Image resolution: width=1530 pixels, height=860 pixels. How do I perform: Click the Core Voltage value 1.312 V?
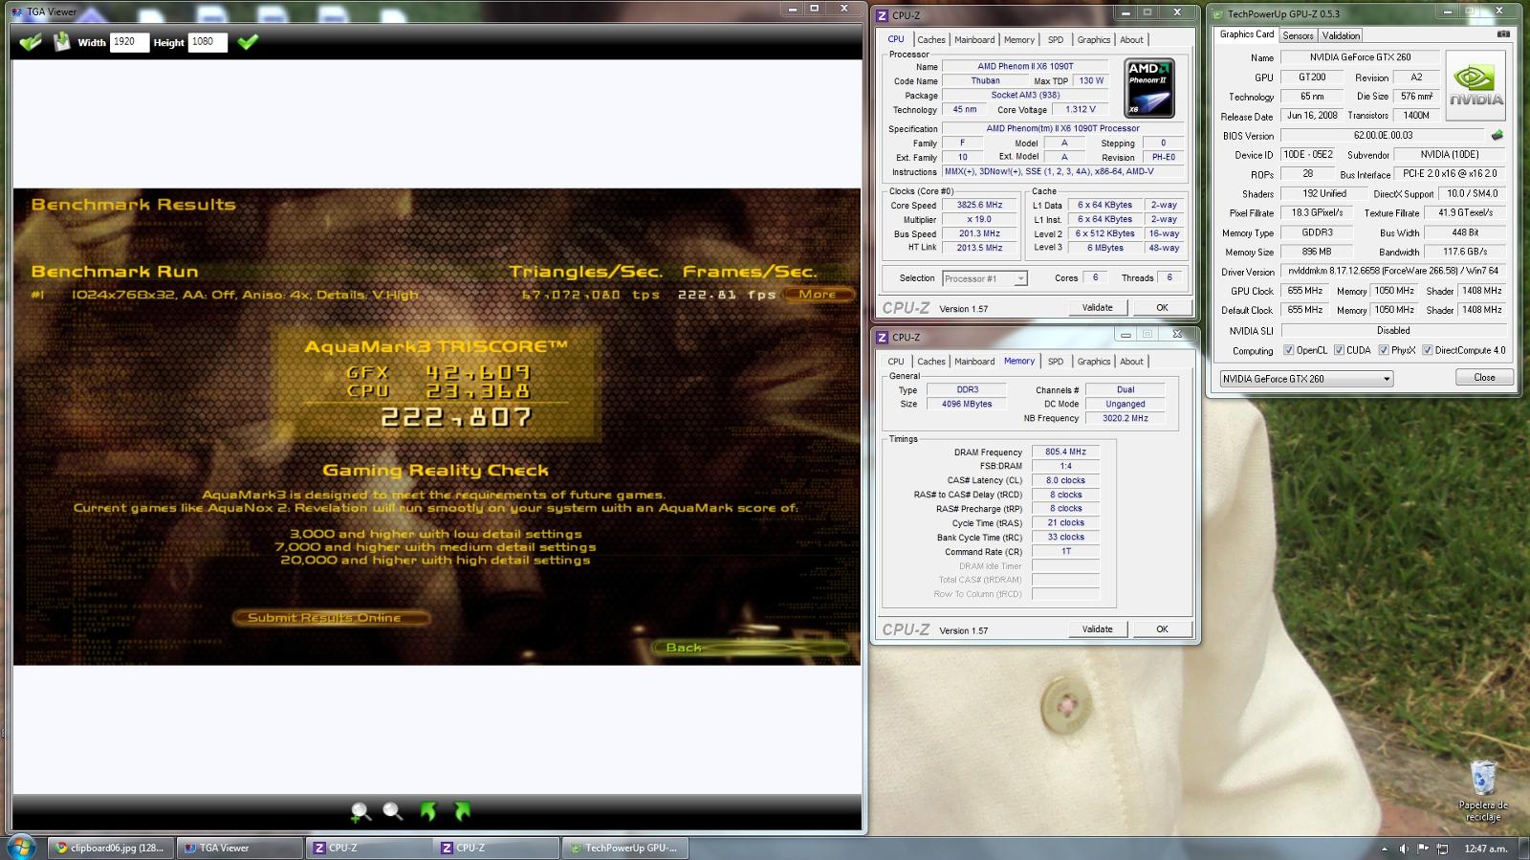point(1081,109)
